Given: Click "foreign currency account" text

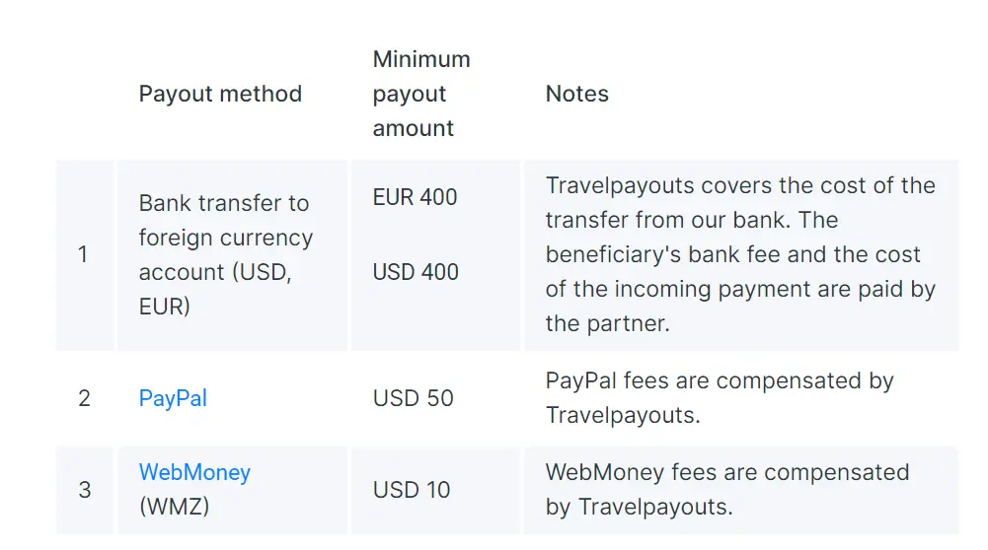Looking at the screenshot, I should tap(225, 238).
